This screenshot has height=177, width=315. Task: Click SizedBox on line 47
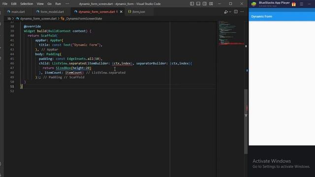(63, 68)
